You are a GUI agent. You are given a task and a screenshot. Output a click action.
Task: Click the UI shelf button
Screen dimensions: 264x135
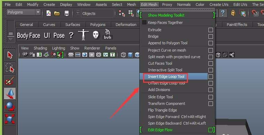47,35
